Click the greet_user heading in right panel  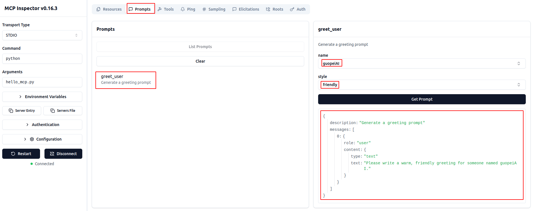(x=330, y=29)
